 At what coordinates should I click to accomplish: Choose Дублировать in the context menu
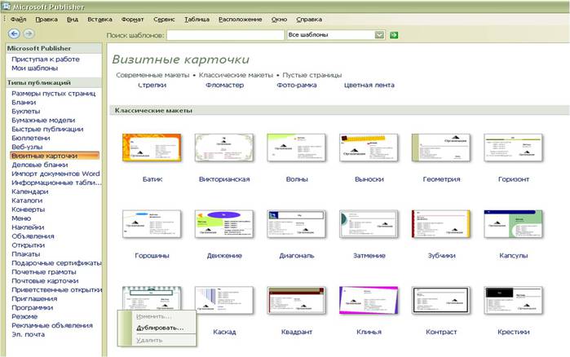pos(160,328)
